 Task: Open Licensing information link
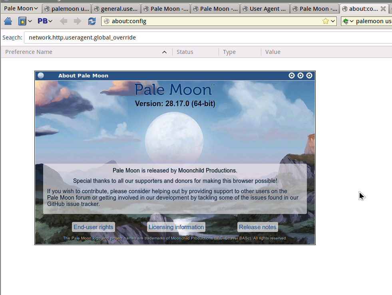pos(176,227)
